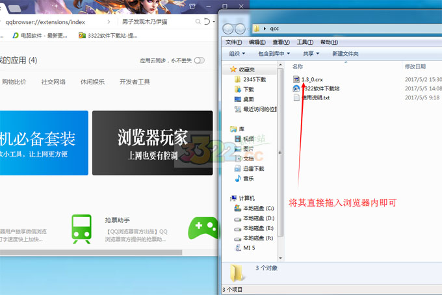Click the browser horizontal scrollbar
442x295 pixels.
pos(91,253)
